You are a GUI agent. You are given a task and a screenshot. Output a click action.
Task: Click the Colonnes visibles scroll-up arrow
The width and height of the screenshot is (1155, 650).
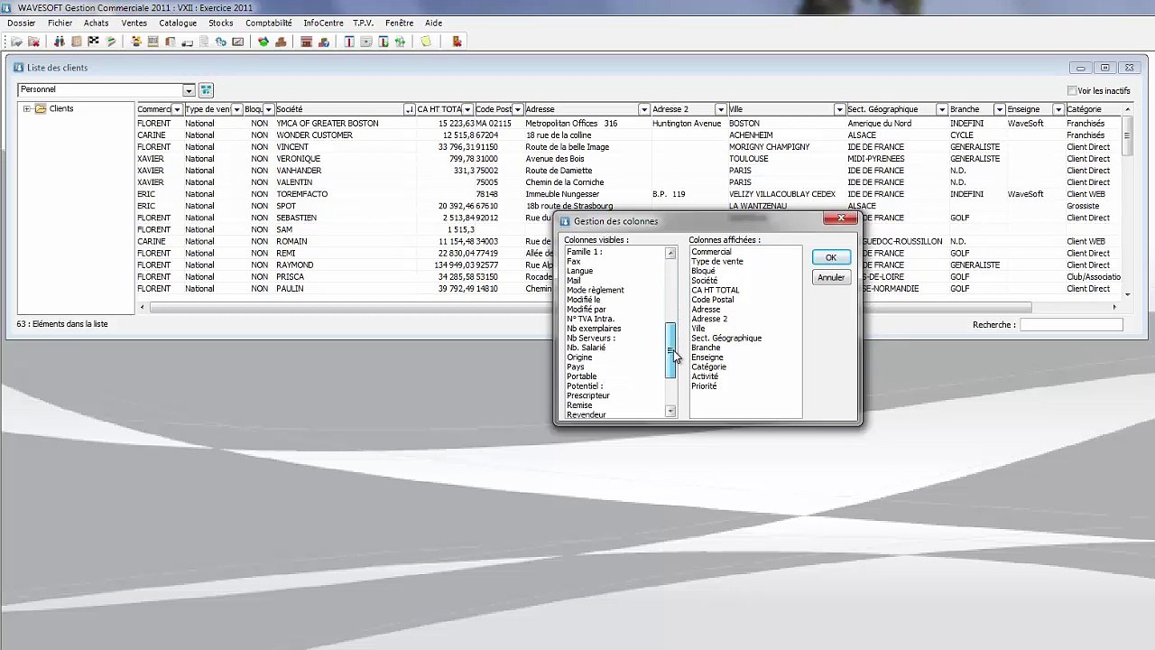pos(670,253)
